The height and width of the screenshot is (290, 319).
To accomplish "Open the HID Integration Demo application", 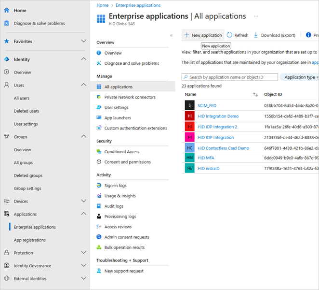I will click(218, 116).
